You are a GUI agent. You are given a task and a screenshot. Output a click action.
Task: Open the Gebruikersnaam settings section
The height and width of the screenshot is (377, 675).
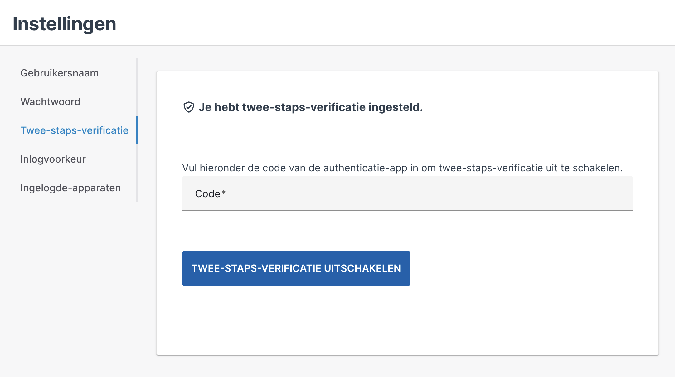coord(59,73)
